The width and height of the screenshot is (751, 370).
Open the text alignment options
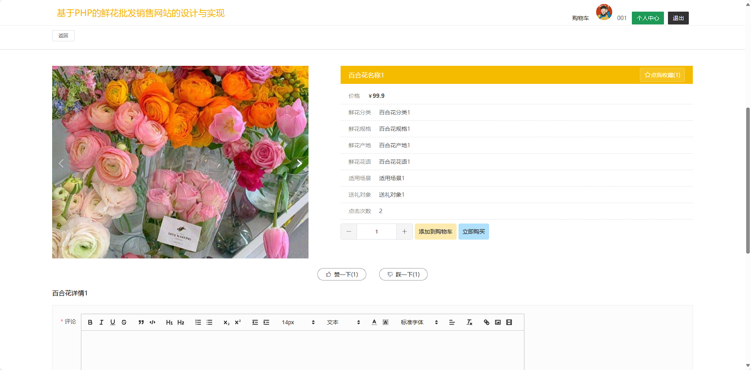pyautogui.click(x=452, y=322)
